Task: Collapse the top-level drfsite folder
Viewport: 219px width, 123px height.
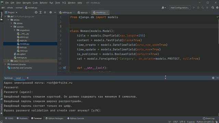Action: pyautogui.click(x=8, y=20)
